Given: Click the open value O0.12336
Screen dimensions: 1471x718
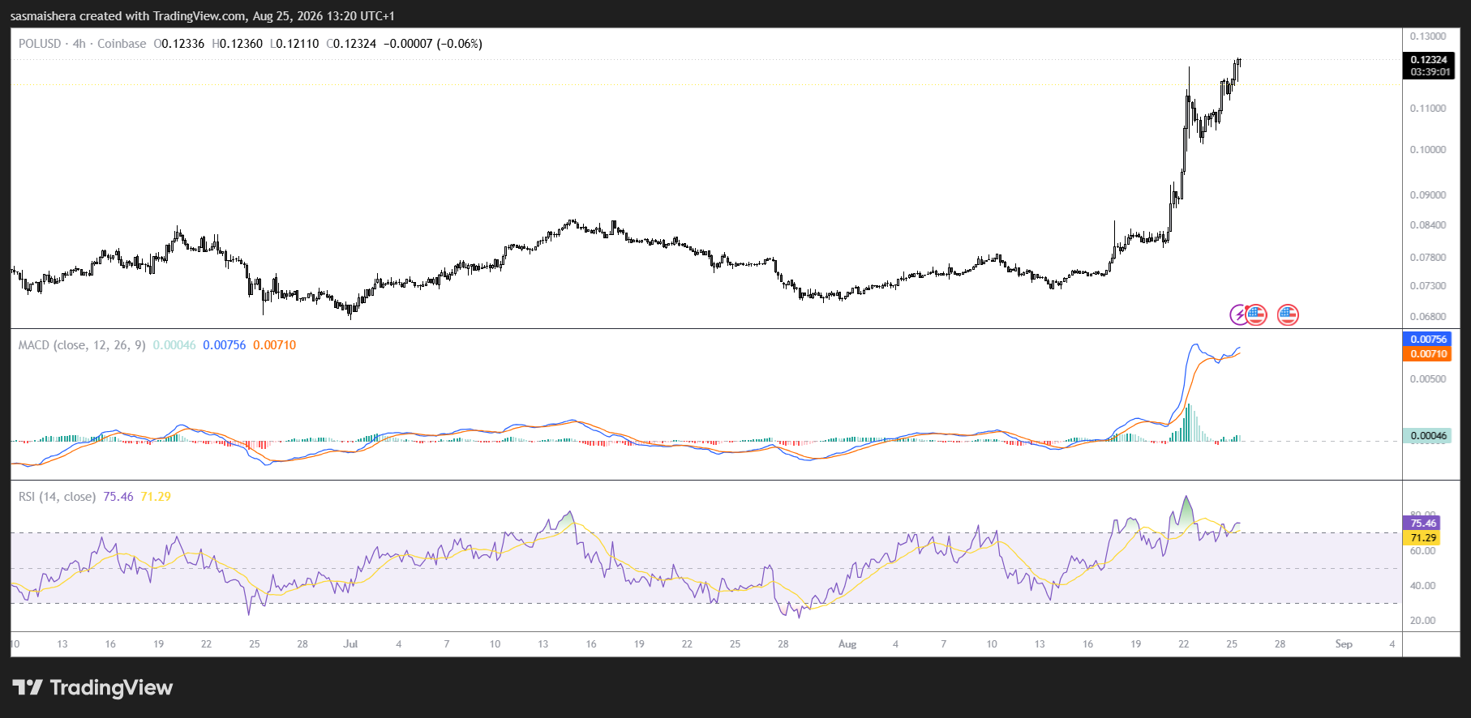Looking at the screenshot, I should (x=179, y=44).
